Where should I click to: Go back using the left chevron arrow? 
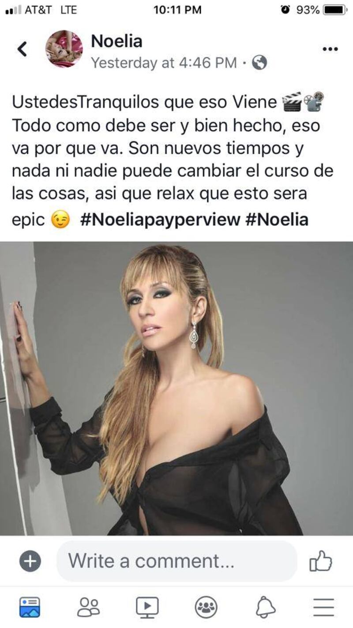23,49
